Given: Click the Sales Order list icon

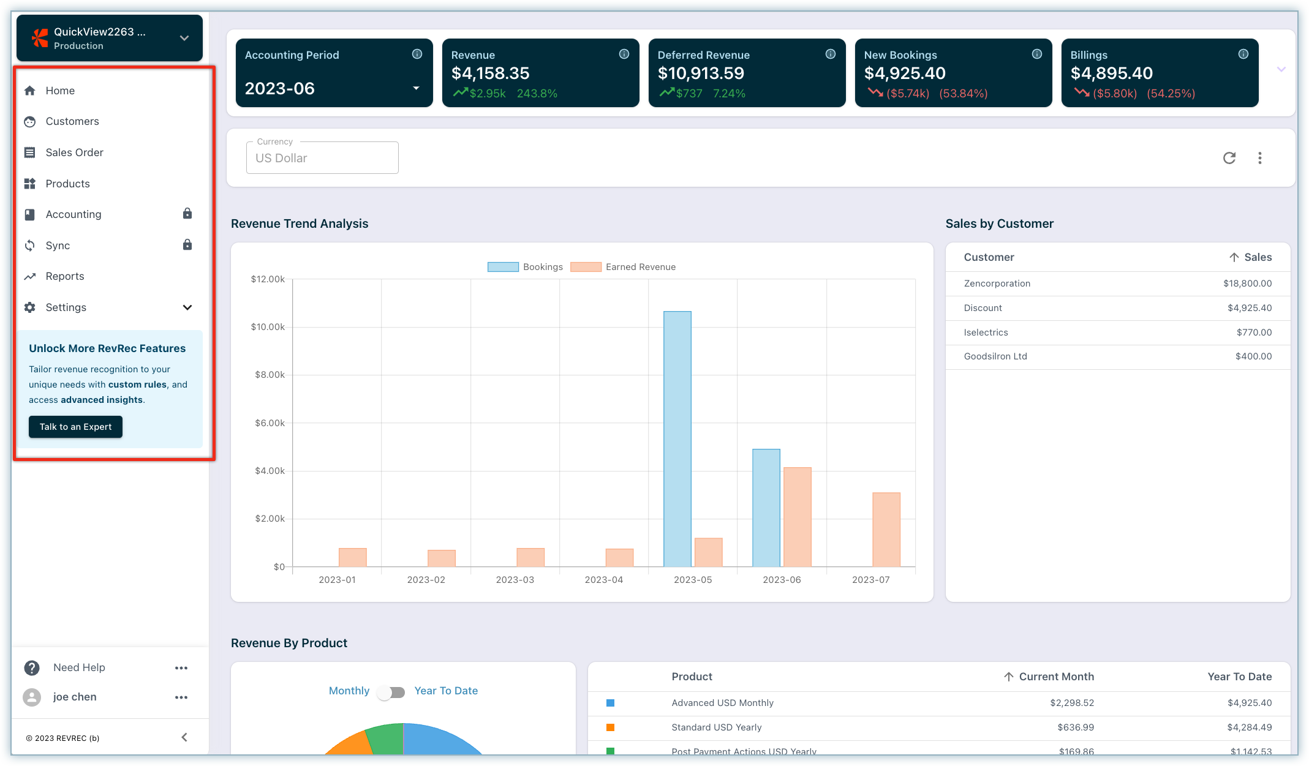Looking at the screenshot, I should [x=29, y=152].
